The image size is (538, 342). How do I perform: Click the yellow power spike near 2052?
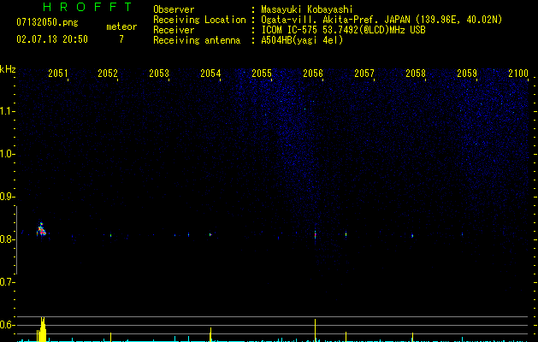(x=110, y=337)
